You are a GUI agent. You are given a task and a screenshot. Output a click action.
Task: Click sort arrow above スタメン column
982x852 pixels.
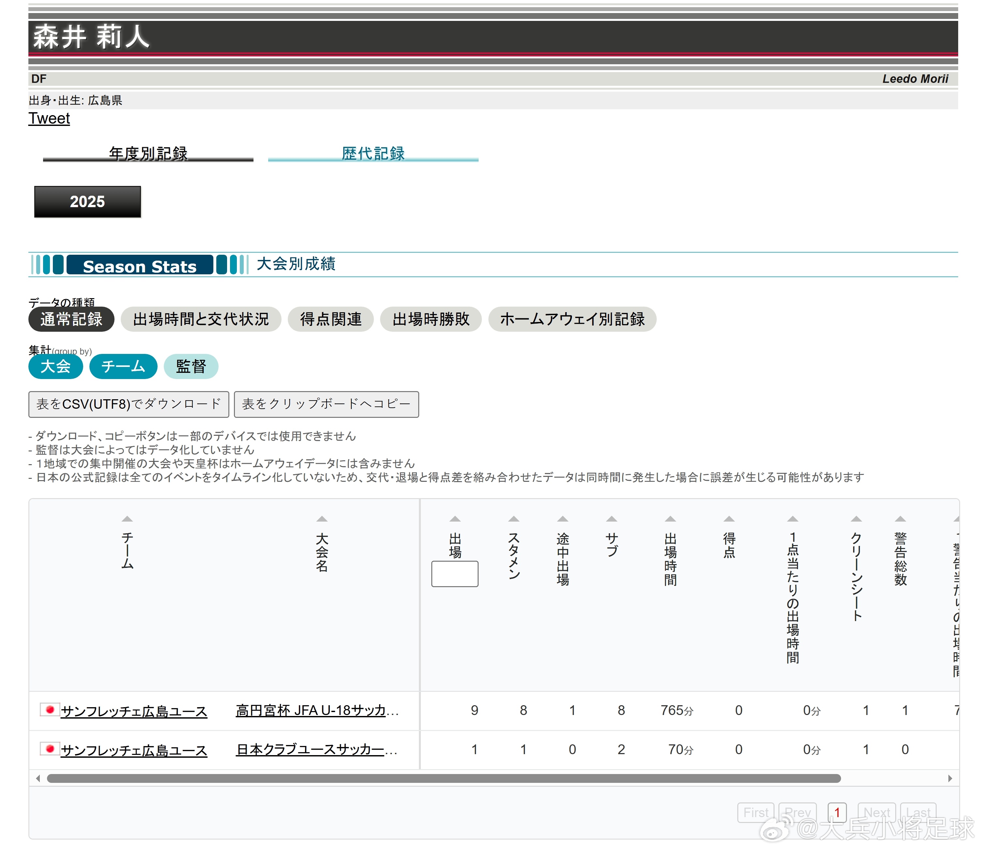coord(514,519)
